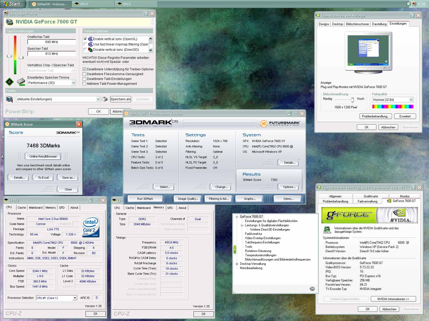Click the help question mark in Leistungs-Profile window
Image resolution: width=429 pixels, height=321 pixels.
click(146, 14)
